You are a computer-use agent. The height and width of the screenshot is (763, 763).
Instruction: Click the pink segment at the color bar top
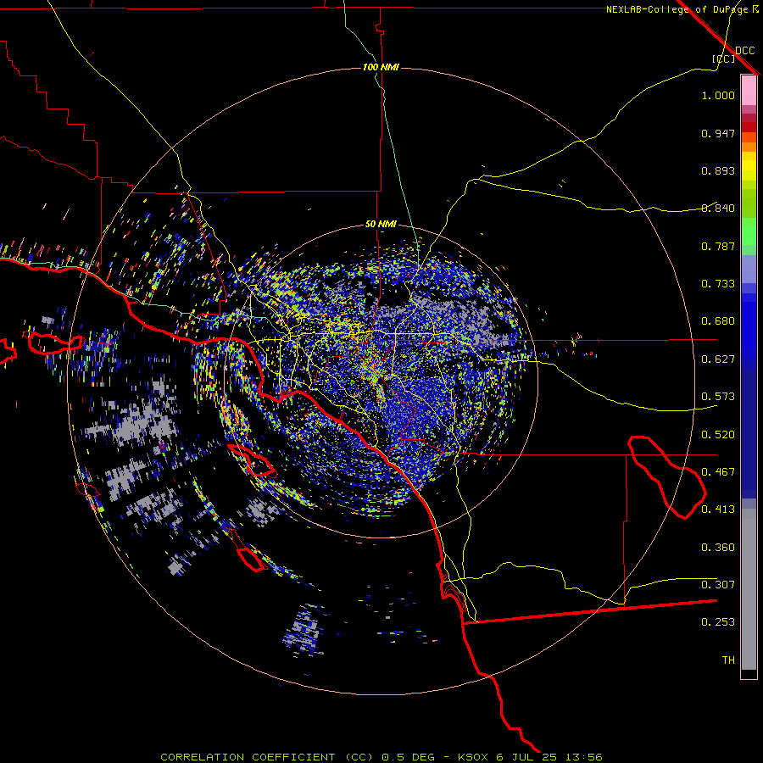pos(749,91)
